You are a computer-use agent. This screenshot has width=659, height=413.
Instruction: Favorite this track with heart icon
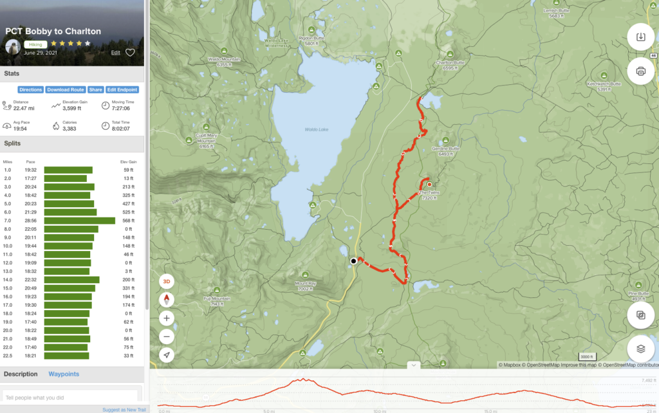[130, 53]
